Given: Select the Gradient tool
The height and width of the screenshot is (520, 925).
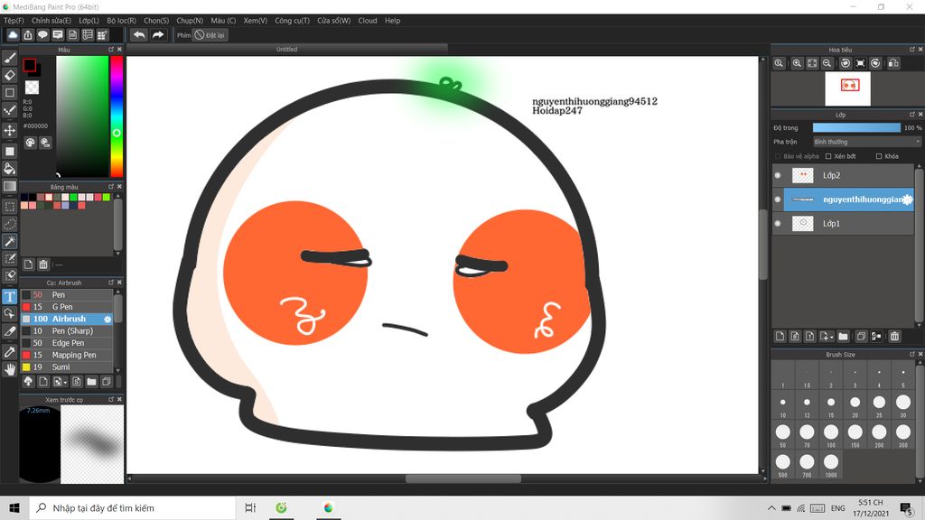Looking at the screenshot, I should pos(9,186).
